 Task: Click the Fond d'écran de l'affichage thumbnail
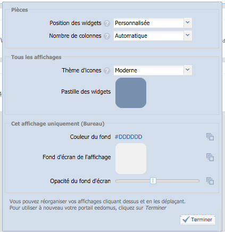(131, 159)
